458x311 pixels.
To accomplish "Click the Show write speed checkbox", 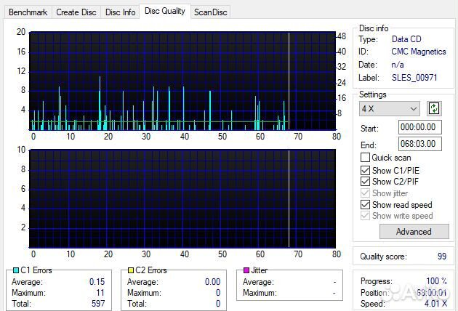I will pyautogui.click(x=366, y=216).
